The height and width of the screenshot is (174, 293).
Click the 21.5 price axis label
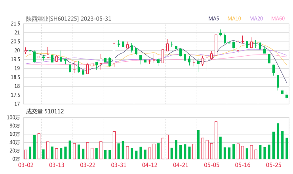click(x=15, y=24)
